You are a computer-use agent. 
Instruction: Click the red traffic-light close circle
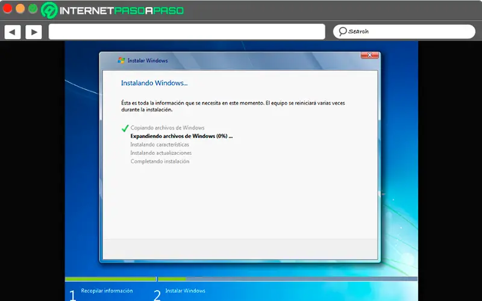click(x=7, y=8)
